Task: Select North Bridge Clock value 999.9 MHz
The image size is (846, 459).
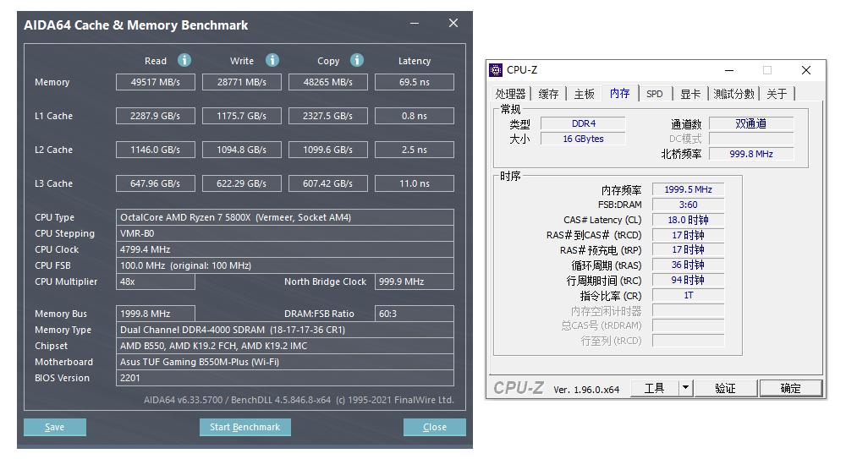Action: click(415, 281)
